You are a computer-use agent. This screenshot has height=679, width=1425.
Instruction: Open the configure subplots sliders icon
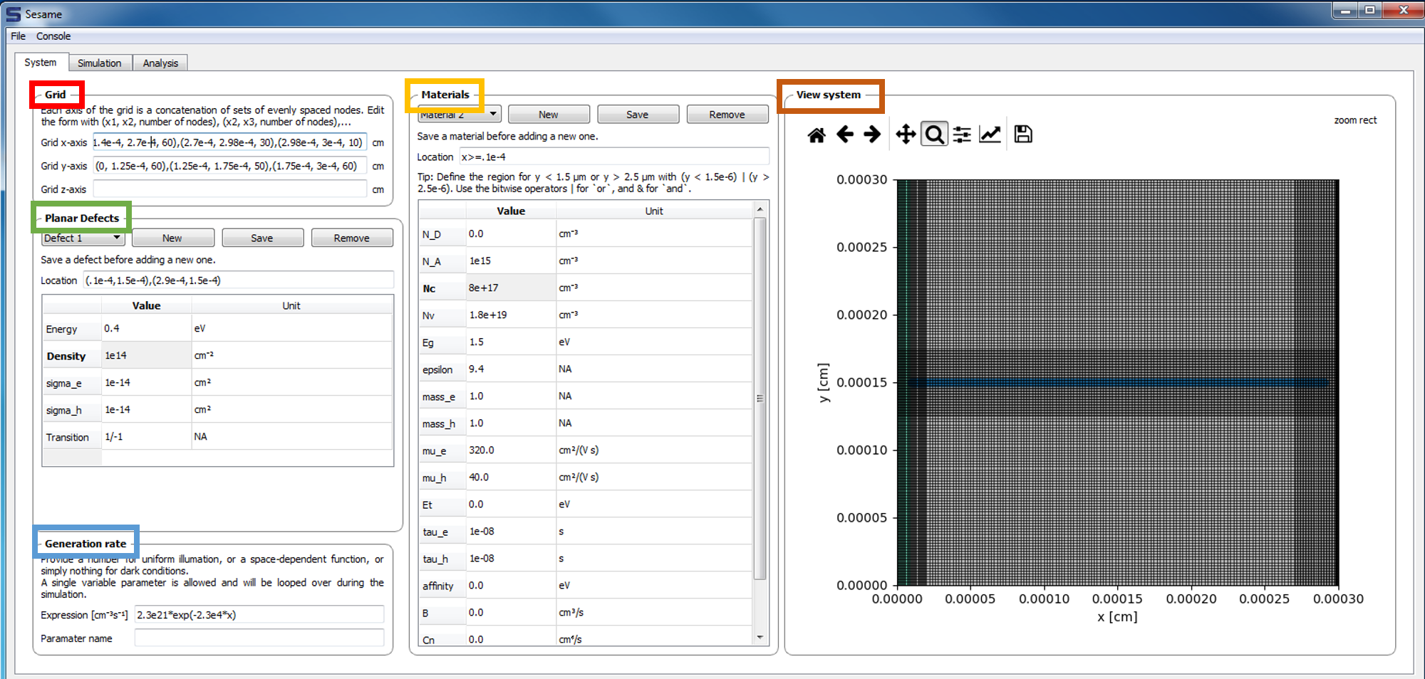point(962,135)
